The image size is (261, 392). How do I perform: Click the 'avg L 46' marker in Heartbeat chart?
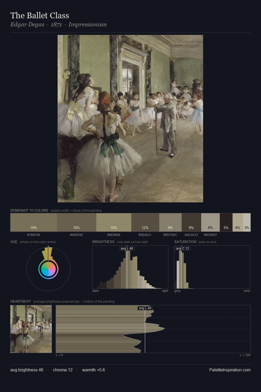point(145,308)
